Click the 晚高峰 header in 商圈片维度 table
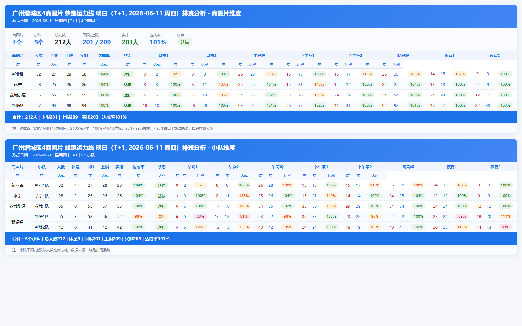Image resolution: width=522 pixels, height=326 pixels. (403, 56)
